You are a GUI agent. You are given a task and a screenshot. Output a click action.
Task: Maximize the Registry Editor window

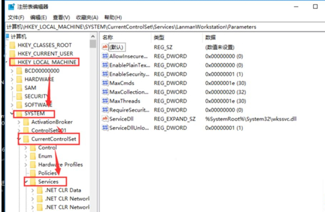coord(315,6)
